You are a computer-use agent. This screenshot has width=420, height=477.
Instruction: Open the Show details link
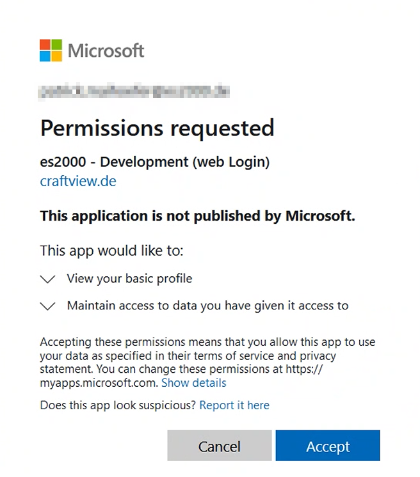pos(194,383)
